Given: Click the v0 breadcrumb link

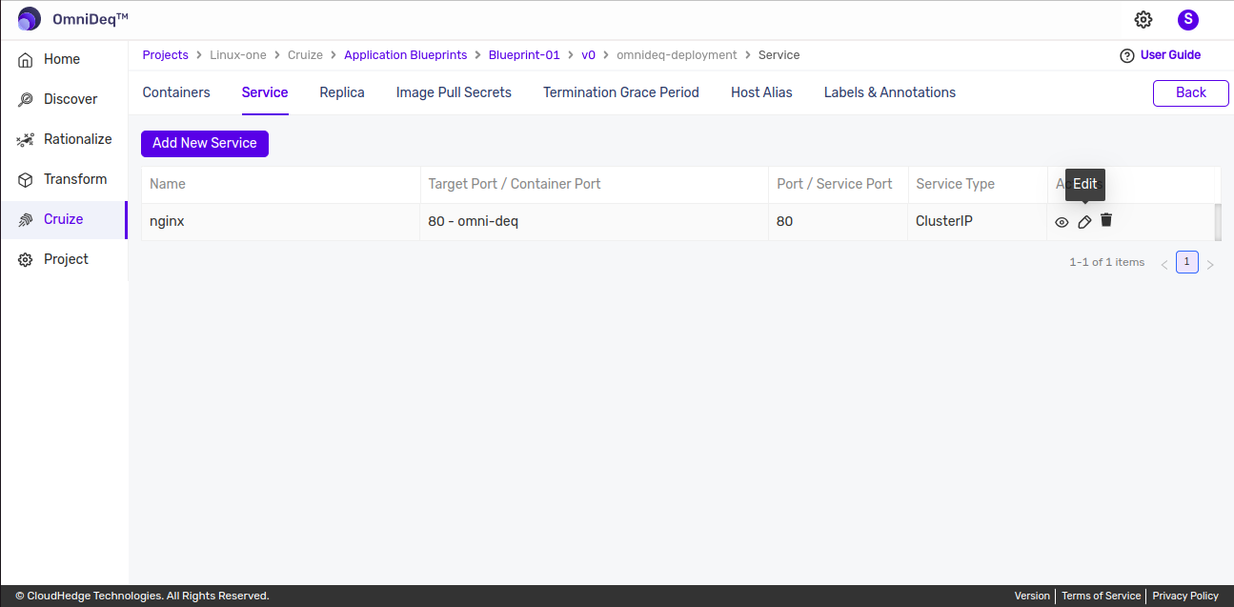Looking at the screenshot, I should click(589, 55).
